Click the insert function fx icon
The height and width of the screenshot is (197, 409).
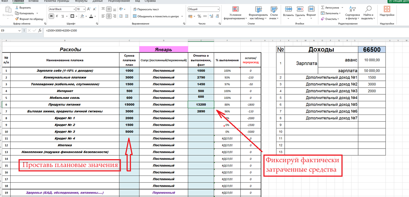40,30
